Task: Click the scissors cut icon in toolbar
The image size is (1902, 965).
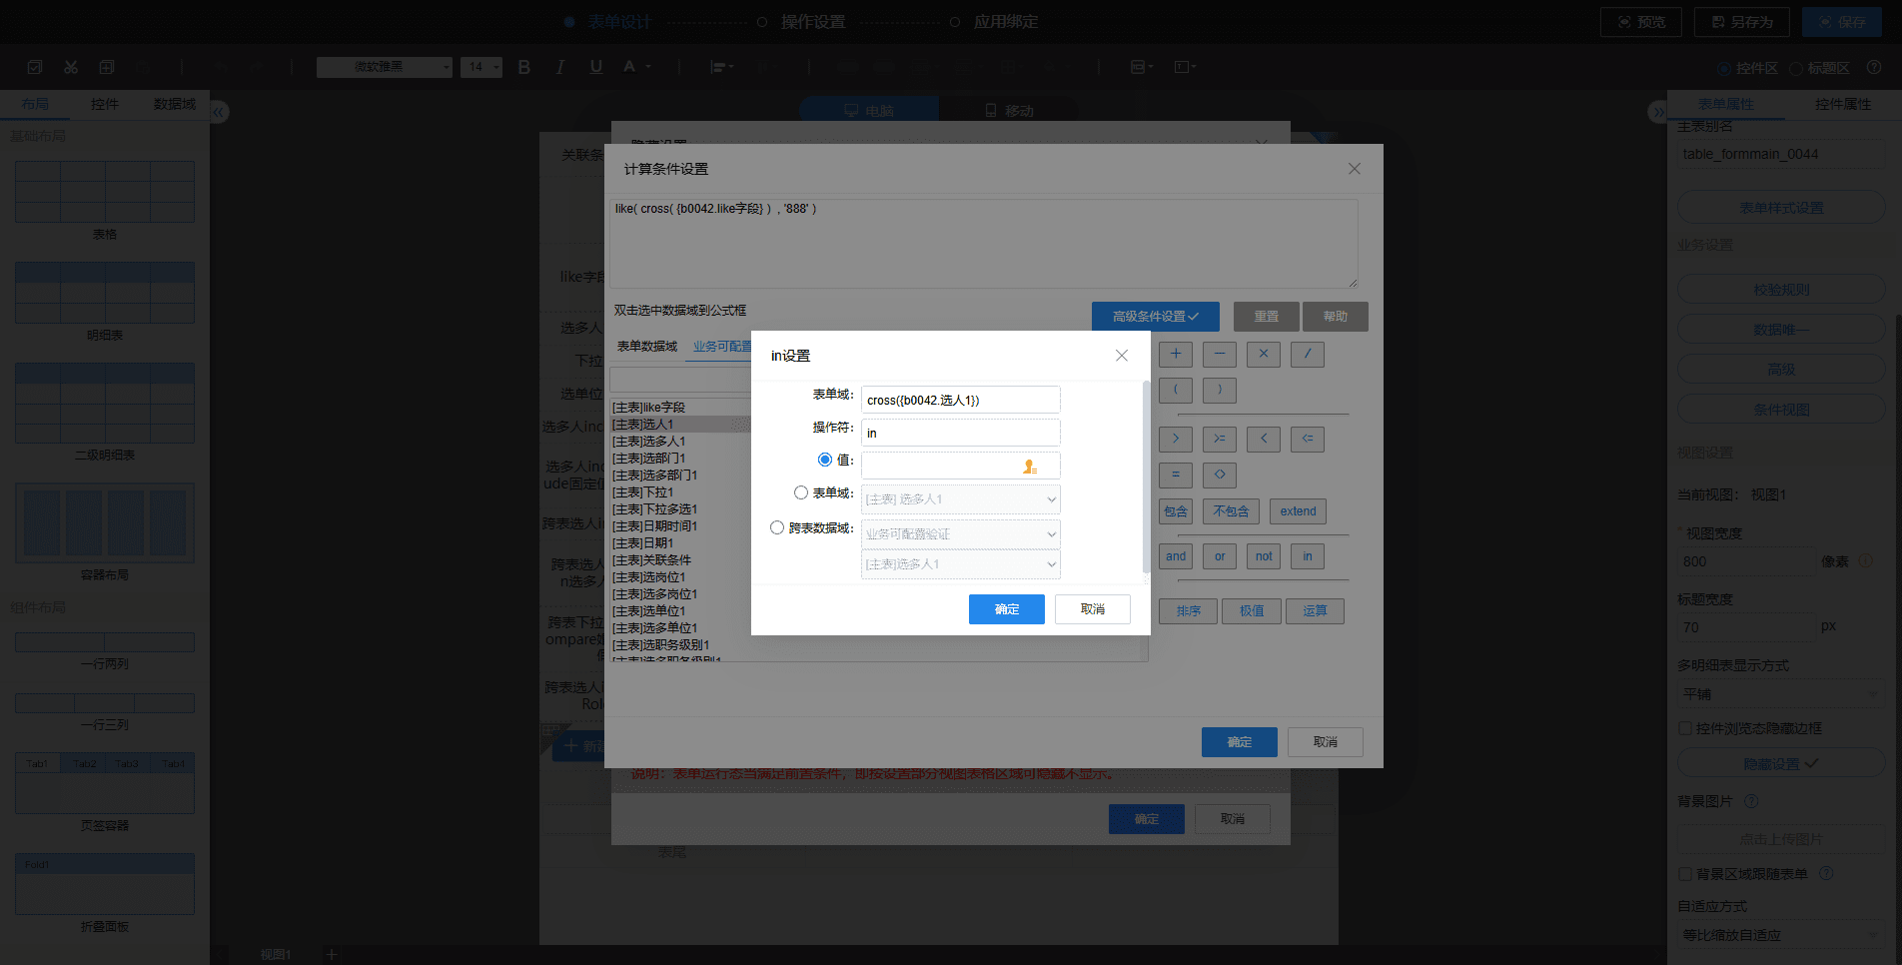Action: click(71, 67)
